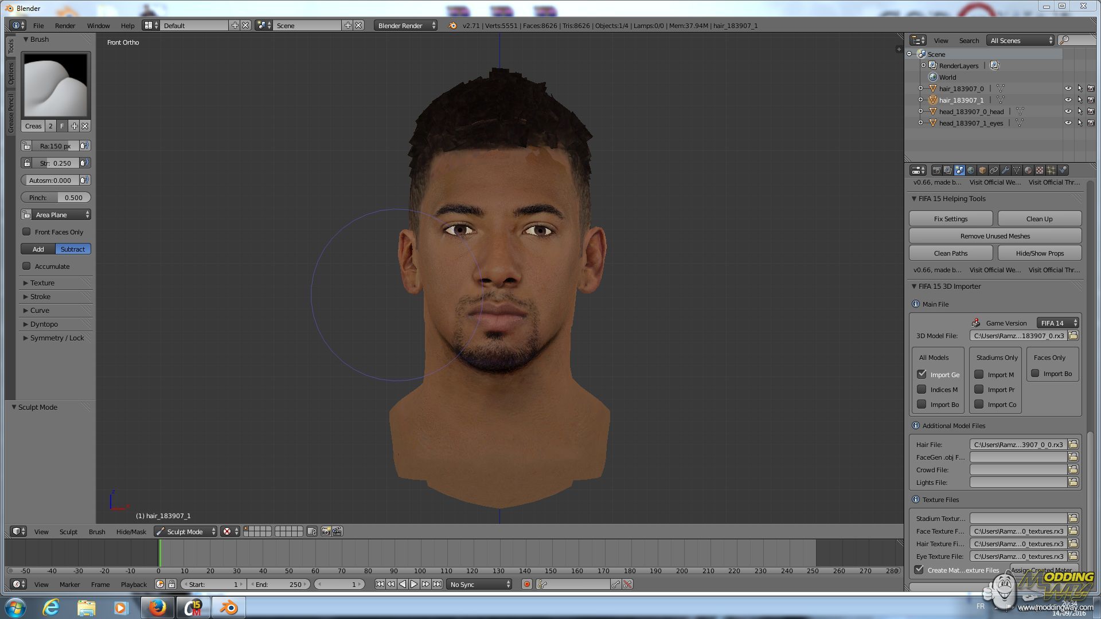Check the Accumulate option
Viewport: 1101px width, 619px height.
point(26,267)
